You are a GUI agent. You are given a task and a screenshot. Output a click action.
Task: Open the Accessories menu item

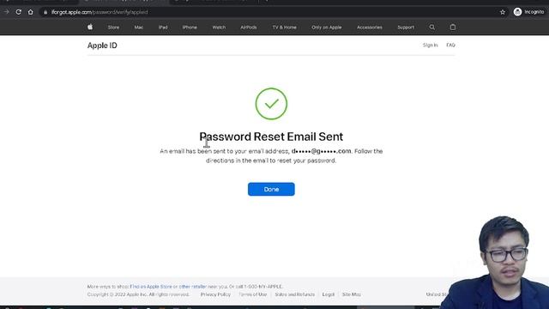pos(370,27)
